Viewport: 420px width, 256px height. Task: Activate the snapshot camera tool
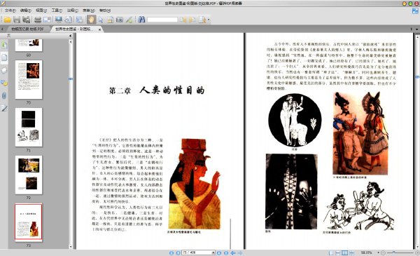coord(120,20)
